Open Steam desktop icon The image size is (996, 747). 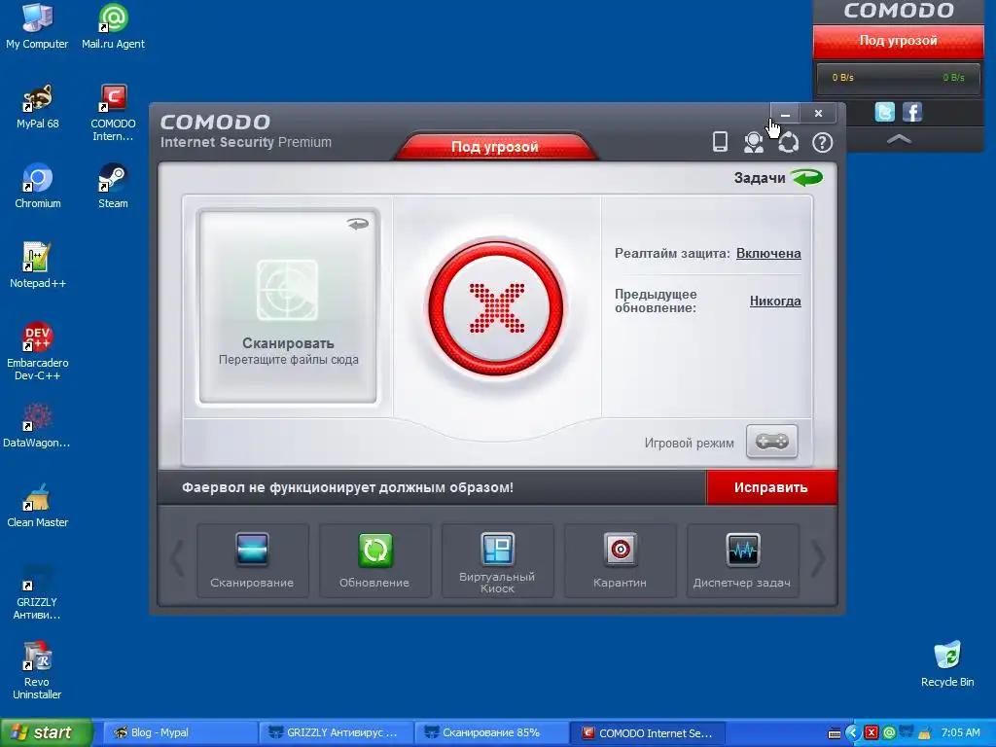[x=113, y=186]
